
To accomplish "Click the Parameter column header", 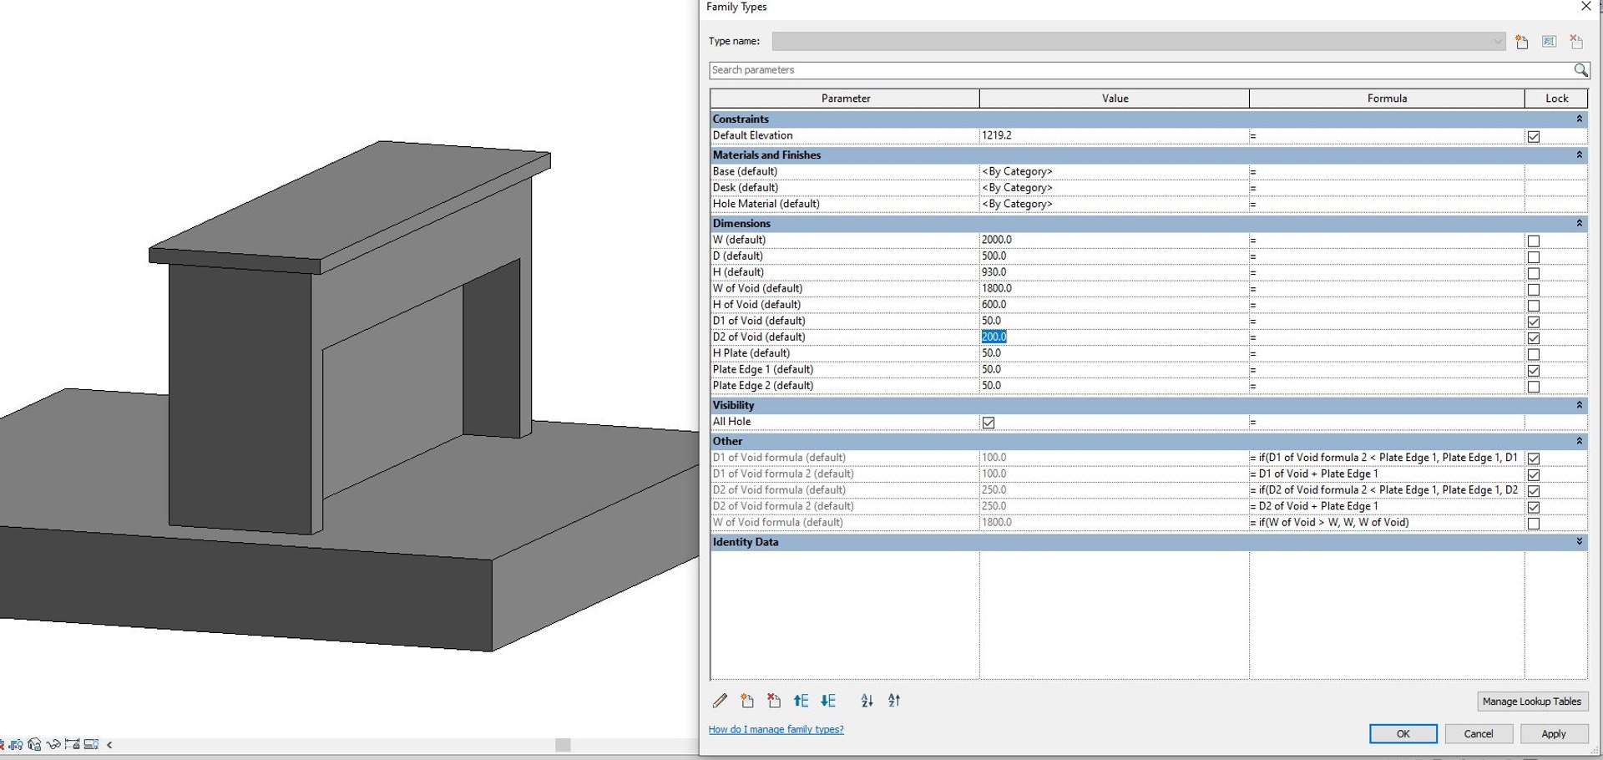I will [x=845, y=99].
